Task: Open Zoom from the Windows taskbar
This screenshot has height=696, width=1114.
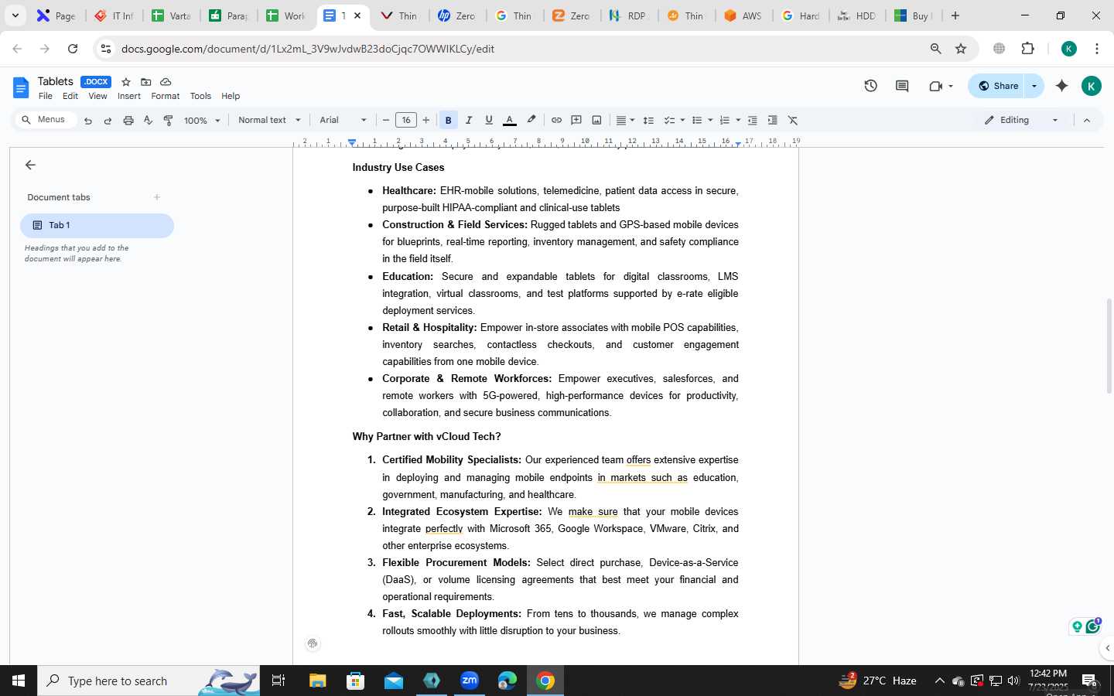Action: point(470,681)
